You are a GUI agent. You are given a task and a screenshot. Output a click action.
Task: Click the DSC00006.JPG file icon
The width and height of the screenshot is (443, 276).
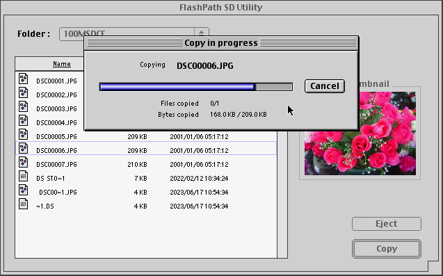24,148
